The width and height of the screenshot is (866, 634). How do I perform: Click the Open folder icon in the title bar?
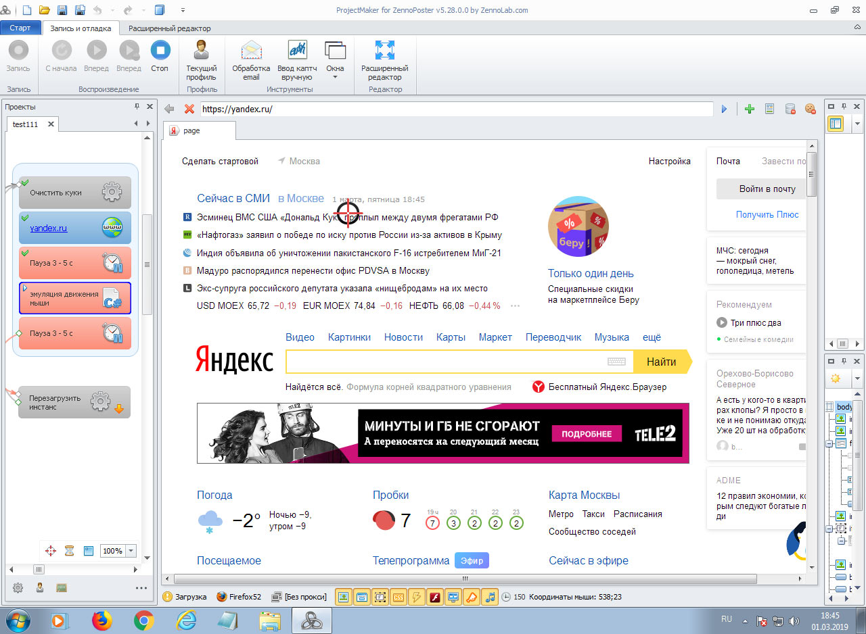(x=45, y=10)
